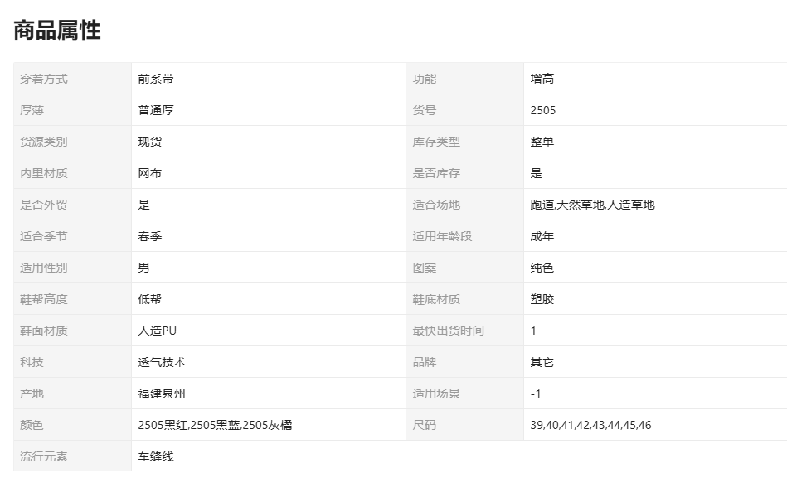Select the 前系带 value
The height and width of the screenshot is (478, 787).
click(156, 79)
